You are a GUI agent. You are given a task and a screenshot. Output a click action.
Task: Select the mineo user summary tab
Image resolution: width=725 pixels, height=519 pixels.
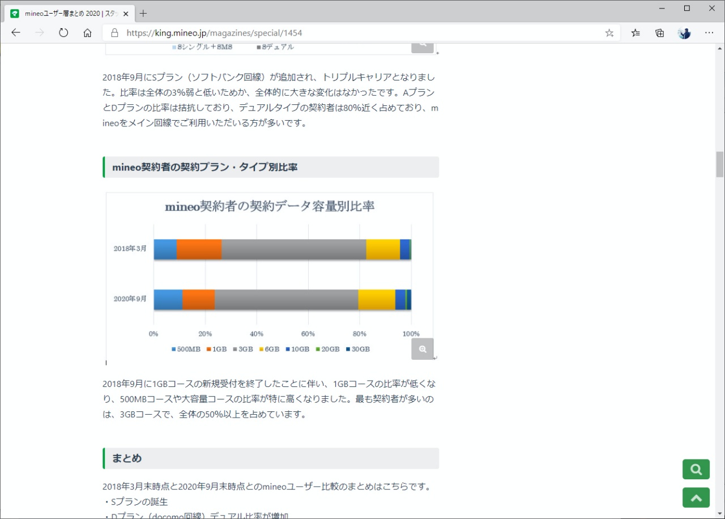[68, 14]
